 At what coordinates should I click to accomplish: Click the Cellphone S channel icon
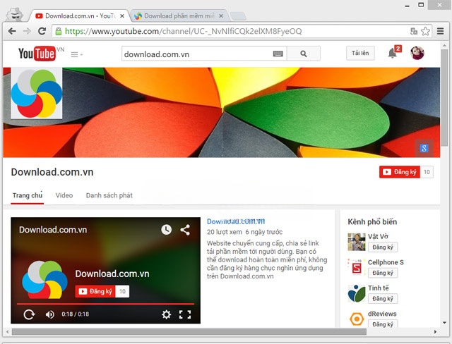coord(357,267)
